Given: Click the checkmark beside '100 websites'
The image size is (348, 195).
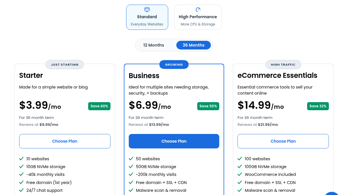Looking at the screenshot, I should [240, 159].
